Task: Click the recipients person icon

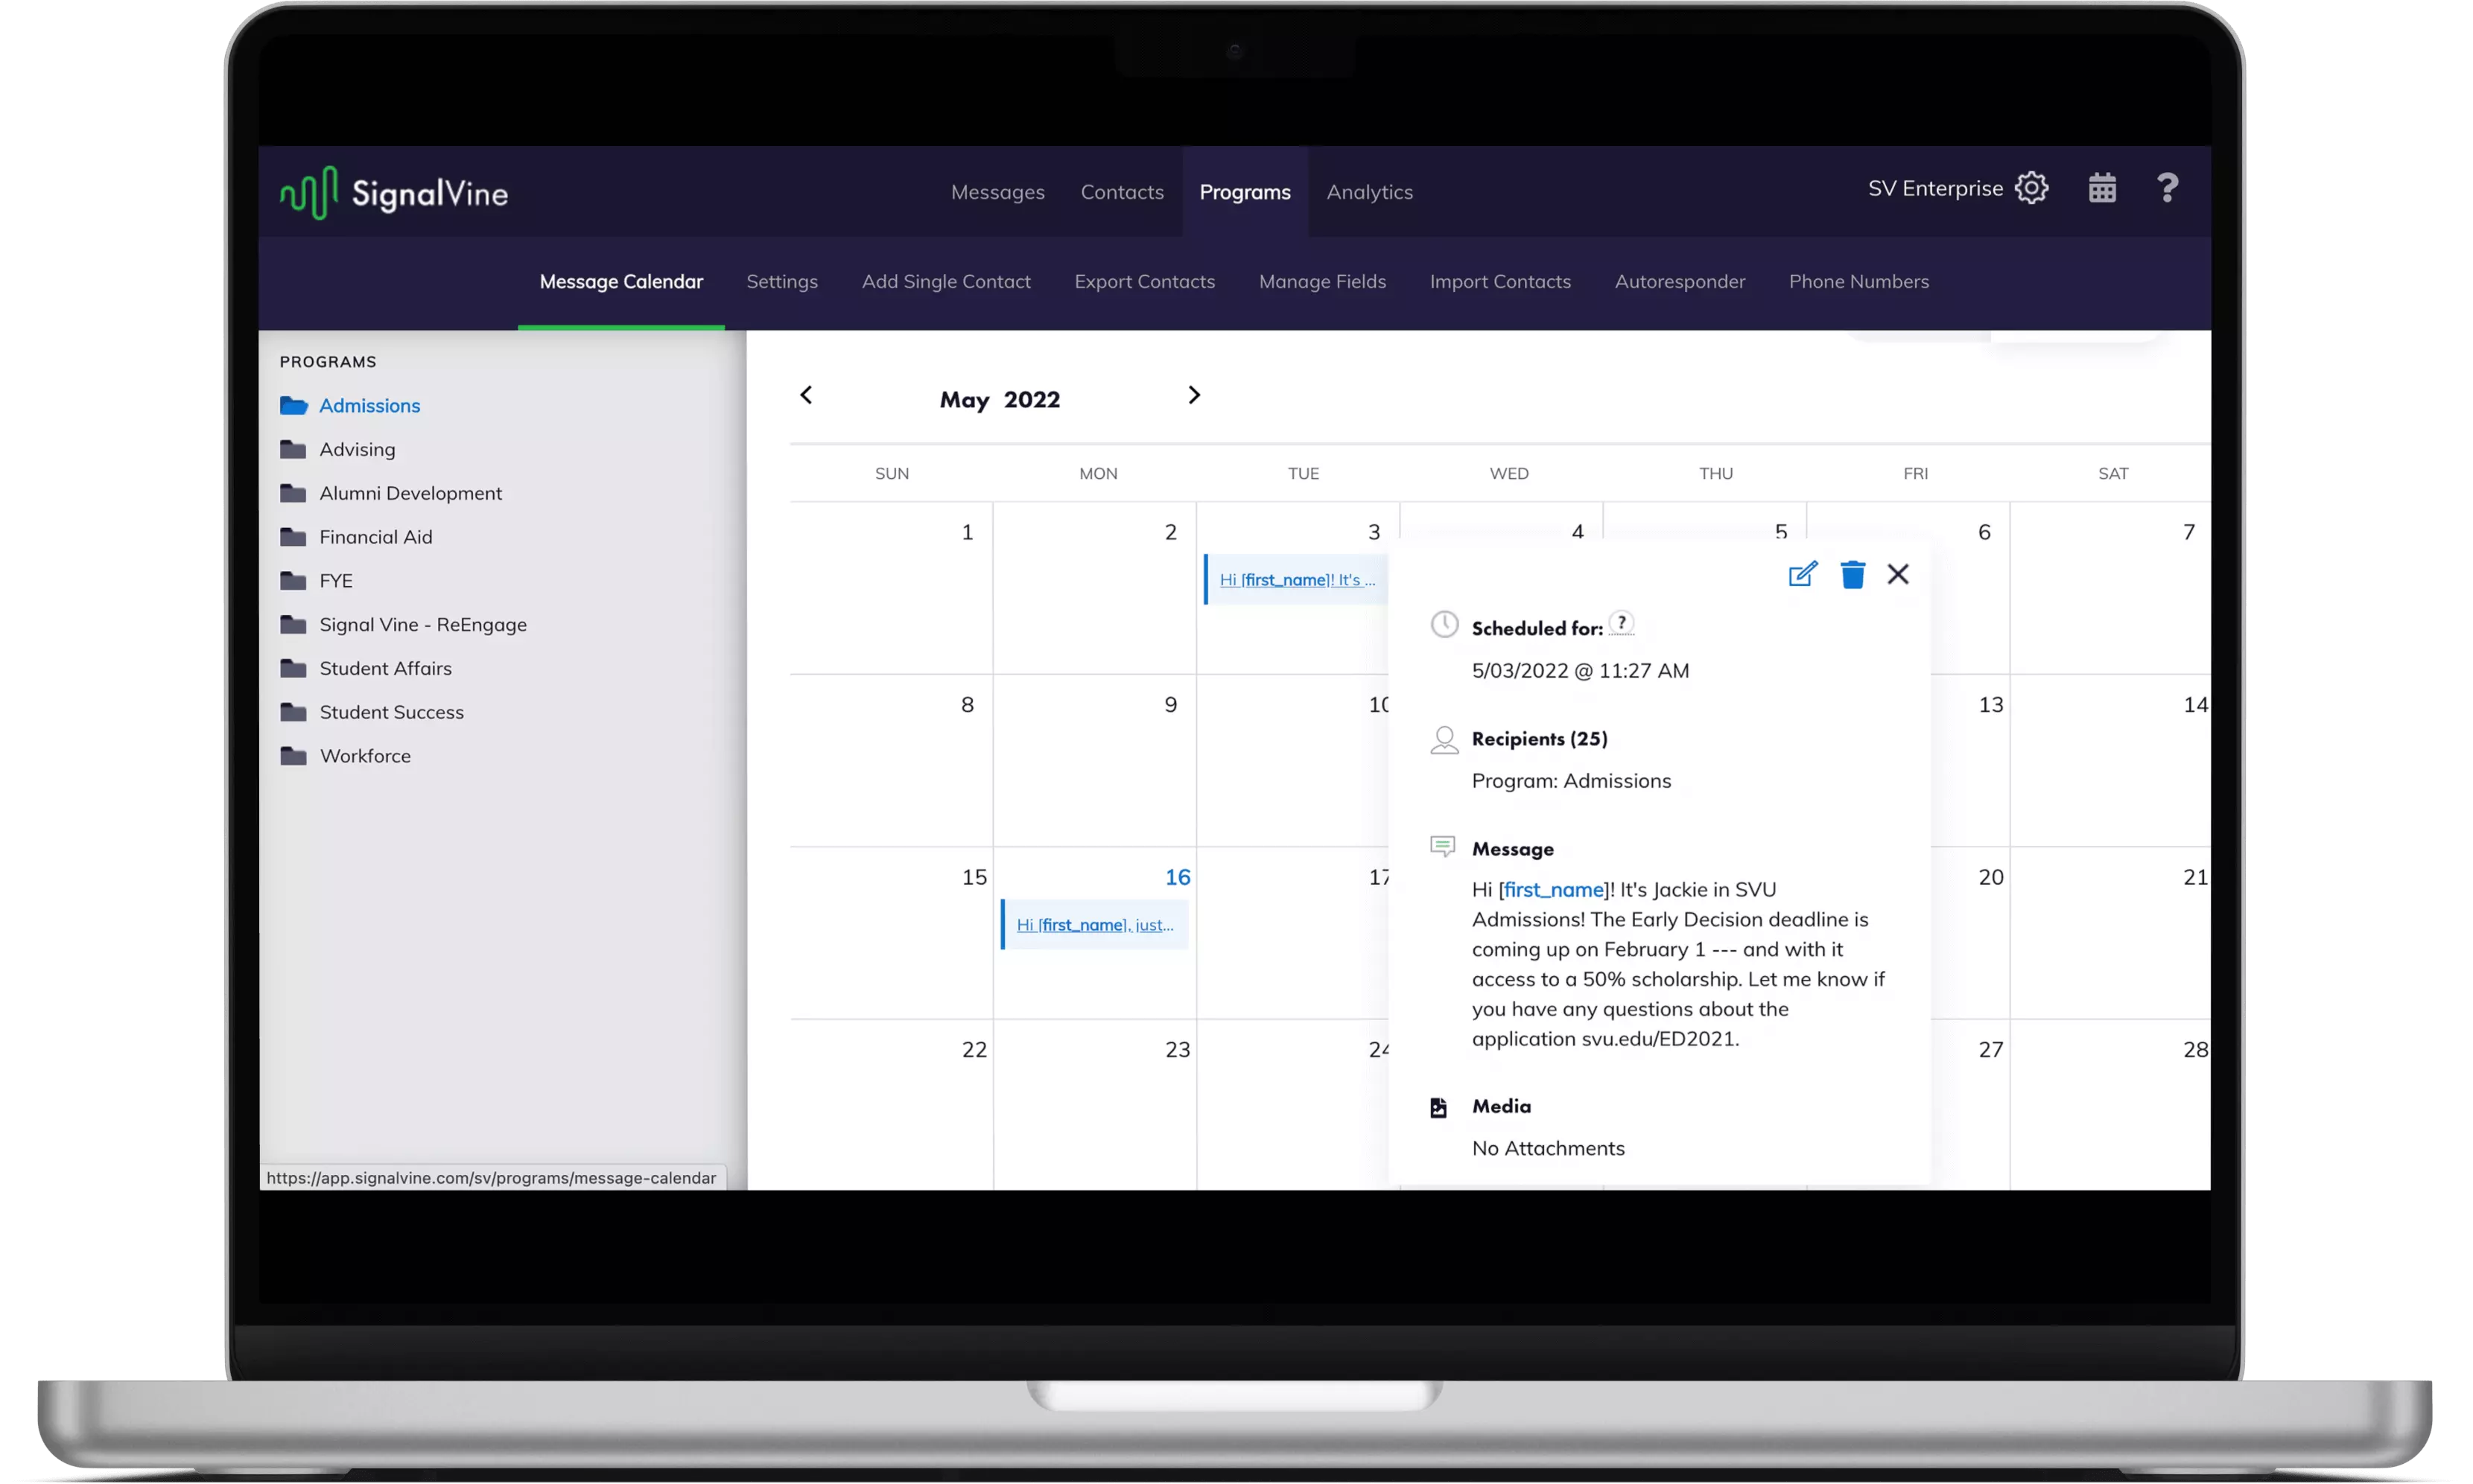Action: [x=1443, y=739]
